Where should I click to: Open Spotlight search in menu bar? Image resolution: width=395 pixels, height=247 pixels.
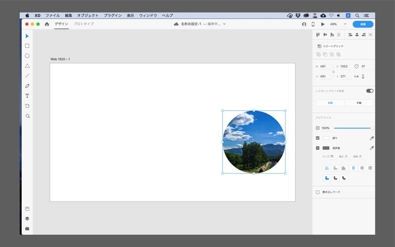(x=357, y=15)
